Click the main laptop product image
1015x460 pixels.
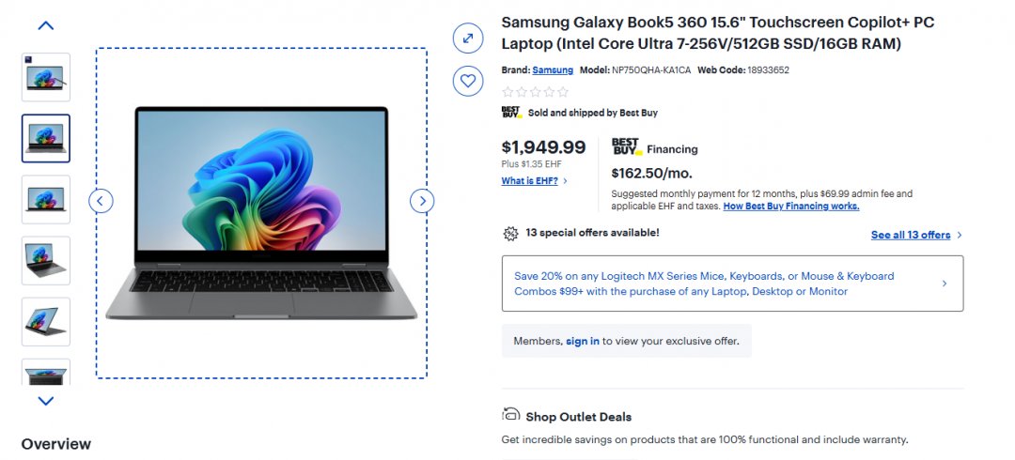click(261, 213)
